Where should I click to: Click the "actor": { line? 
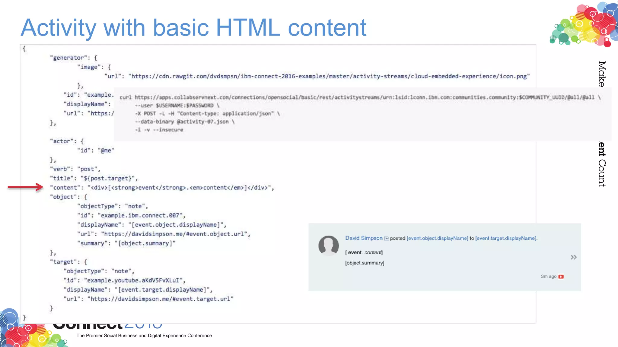(x=67, y=141)
